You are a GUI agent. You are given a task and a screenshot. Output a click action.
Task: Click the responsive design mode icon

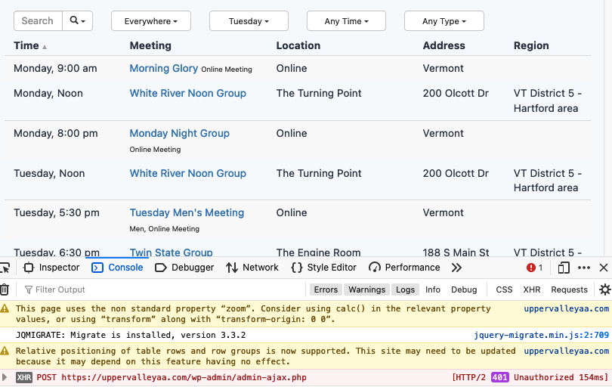pos(563,268)
